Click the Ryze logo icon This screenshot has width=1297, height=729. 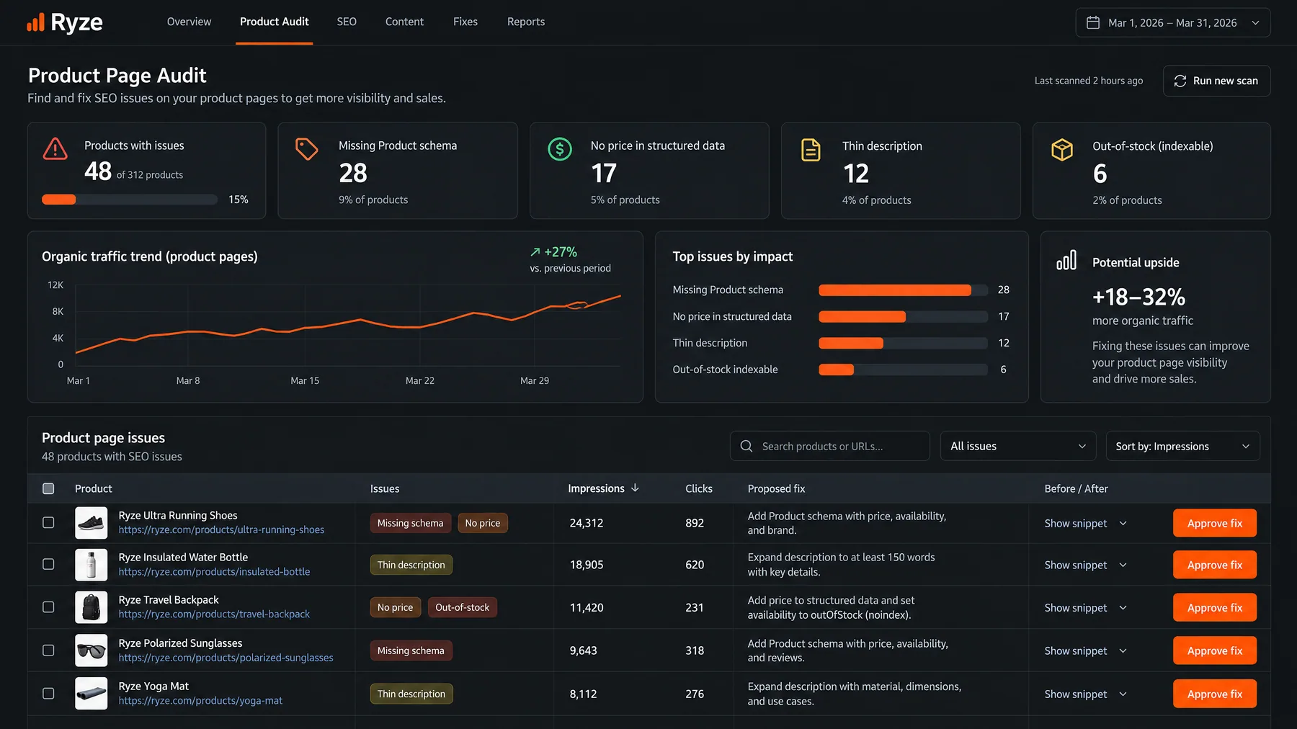[35, 22]
